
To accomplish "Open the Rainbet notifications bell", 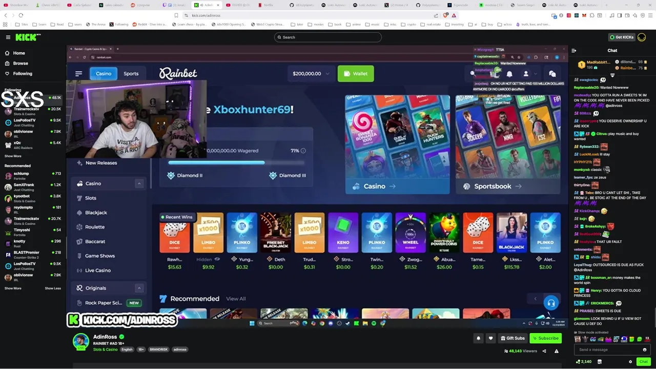I will [x=509, y=74].
